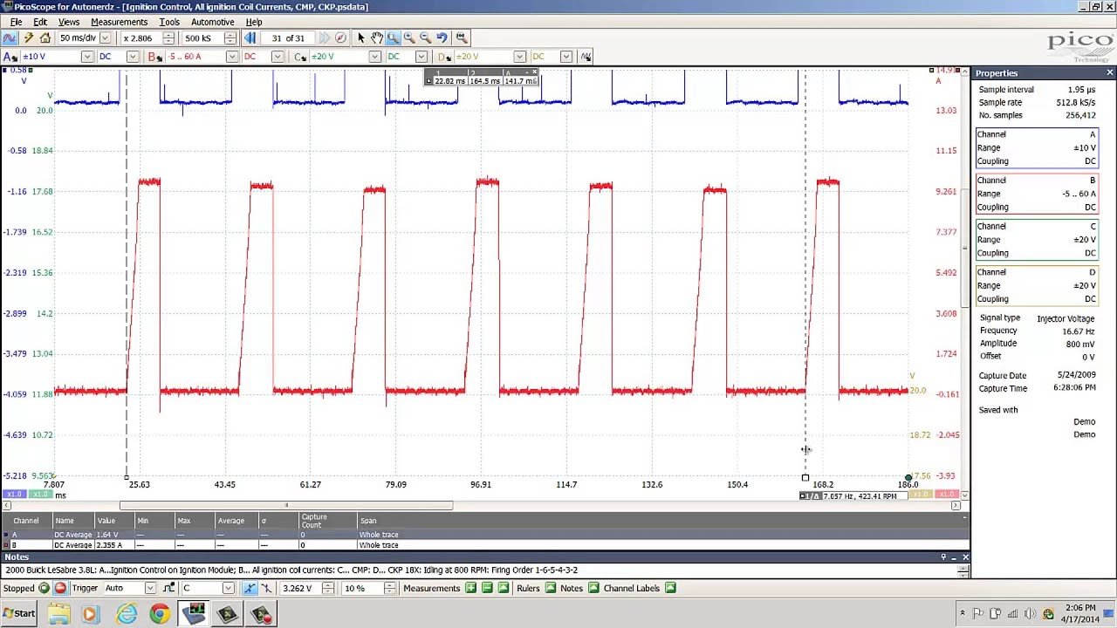The image size is (1117, 628).
Task: Open Channel A DC coupling dropdown
Action: click(x=133, y=57)
